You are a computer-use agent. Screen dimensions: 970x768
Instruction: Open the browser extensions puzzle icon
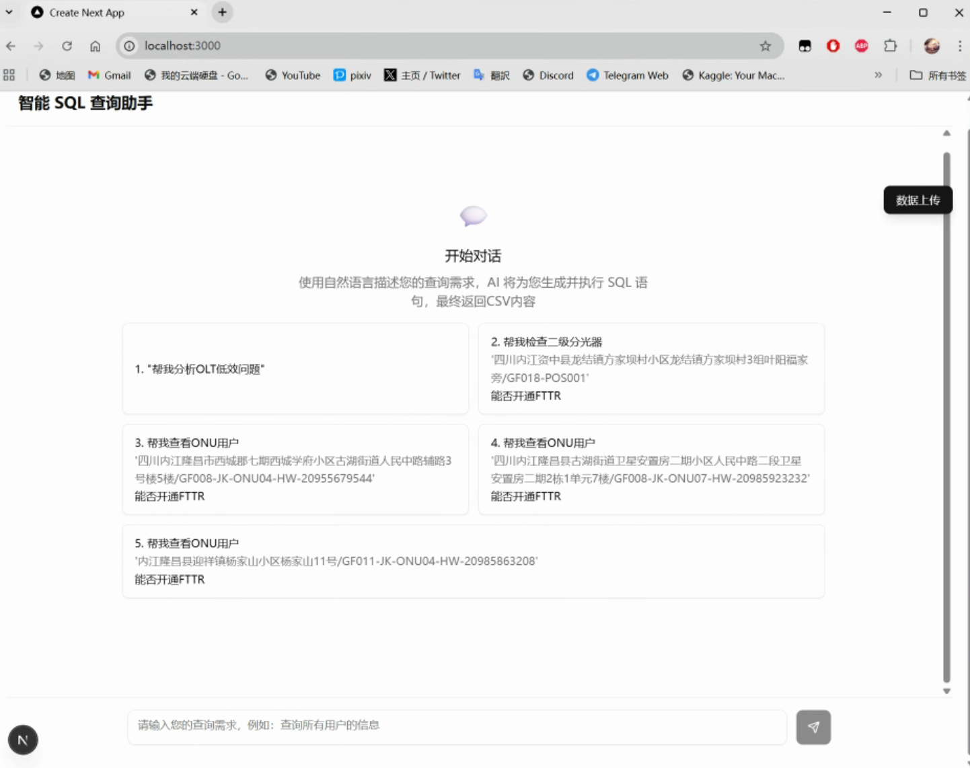890,46
